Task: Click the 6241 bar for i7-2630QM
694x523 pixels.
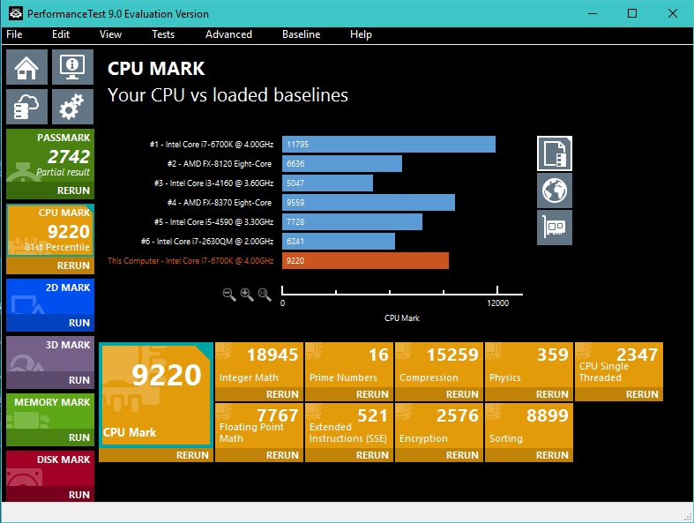Action: 339,242
